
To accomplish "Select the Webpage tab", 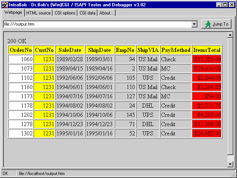I will tap(13, 13).
